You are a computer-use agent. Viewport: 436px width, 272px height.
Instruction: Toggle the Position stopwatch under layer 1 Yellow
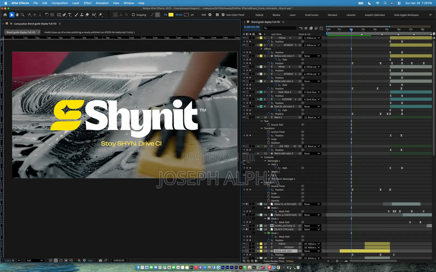[x=269, y=41]
